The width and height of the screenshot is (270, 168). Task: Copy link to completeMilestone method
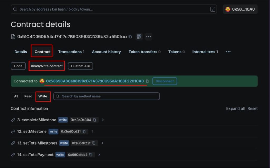(x=13, y=120)
